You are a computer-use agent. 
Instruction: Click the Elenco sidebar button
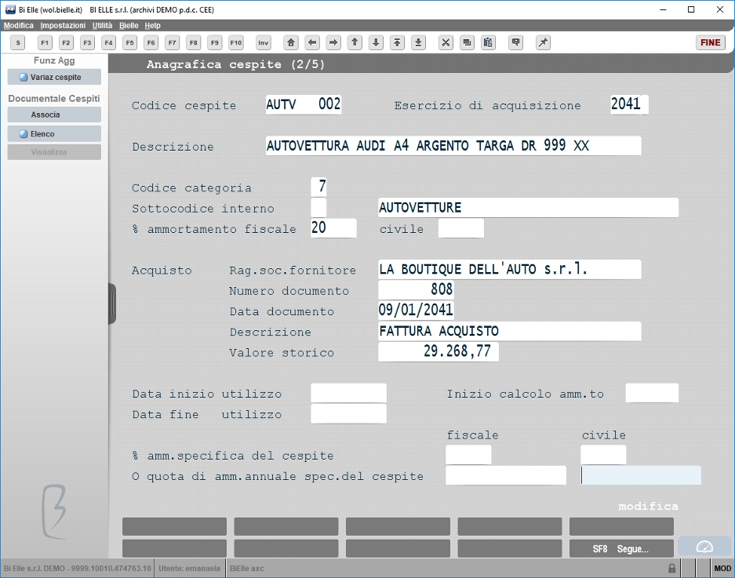pos(54,133)
